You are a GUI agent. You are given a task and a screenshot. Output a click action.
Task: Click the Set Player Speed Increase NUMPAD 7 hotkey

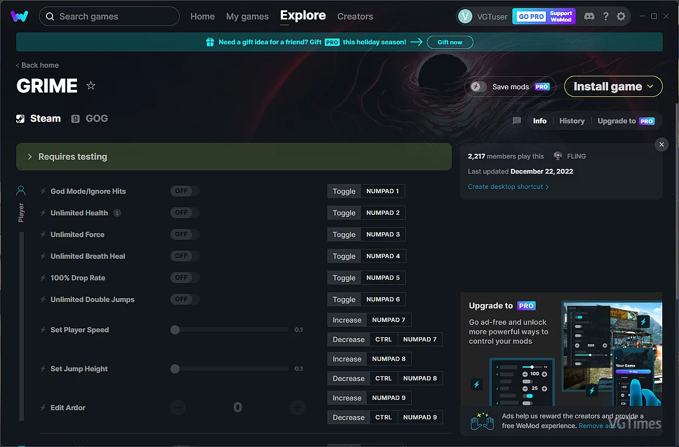[x=388, y=320]
